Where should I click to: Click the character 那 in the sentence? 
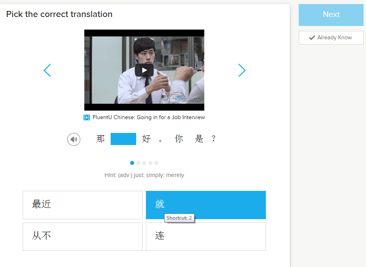(x=101, y=139)
